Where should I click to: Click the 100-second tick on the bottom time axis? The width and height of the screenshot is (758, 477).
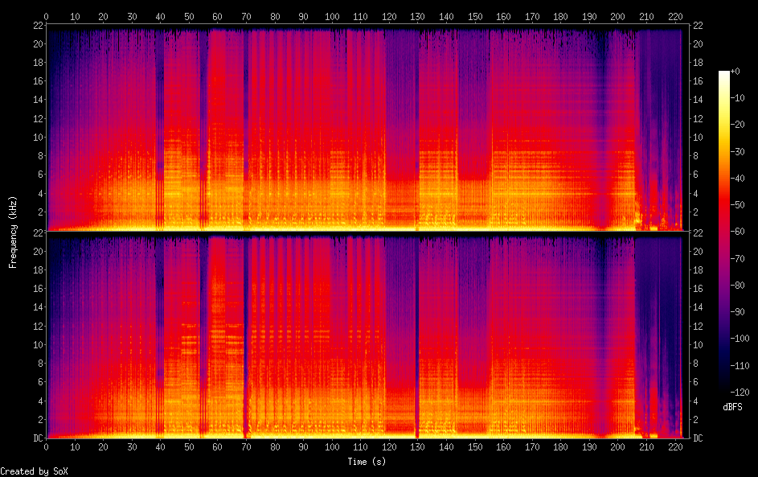332,446
